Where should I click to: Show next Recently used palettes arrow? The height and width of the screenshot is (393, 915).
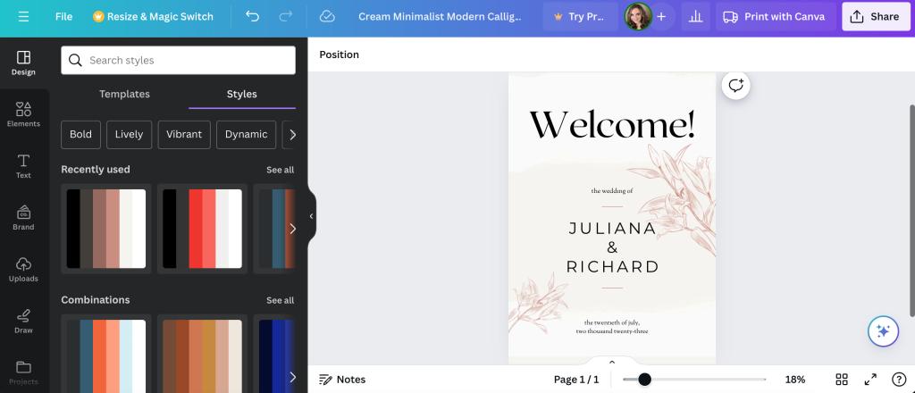[x=292, y=229]
